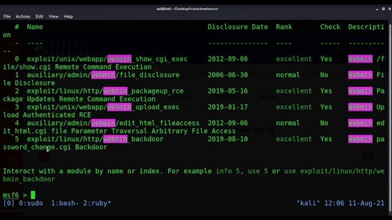
Task: Close the terminal window
Action: tap(390, 9)
